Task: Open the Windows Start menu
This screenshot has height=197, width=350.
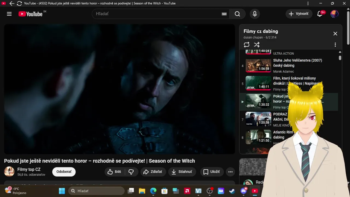Action: point(62,191)
